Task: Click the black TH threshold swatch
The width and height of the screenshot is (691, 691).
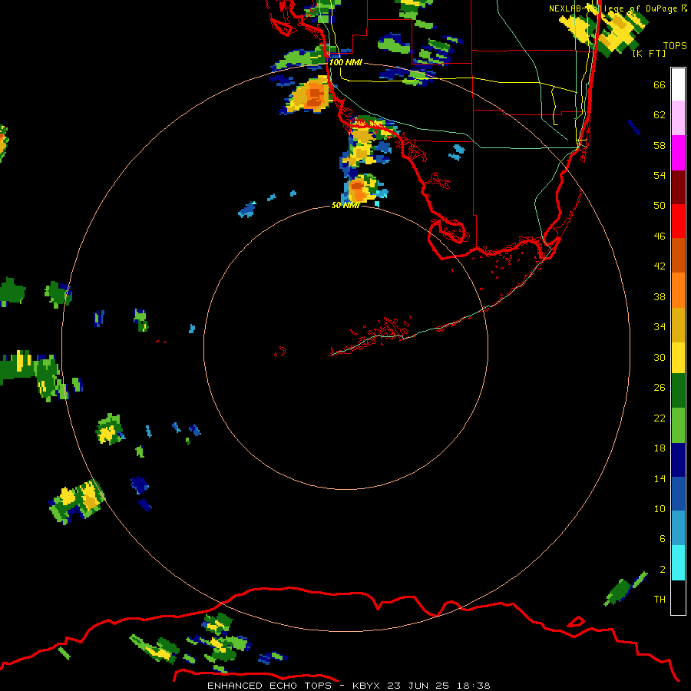Action: [678, 597]
